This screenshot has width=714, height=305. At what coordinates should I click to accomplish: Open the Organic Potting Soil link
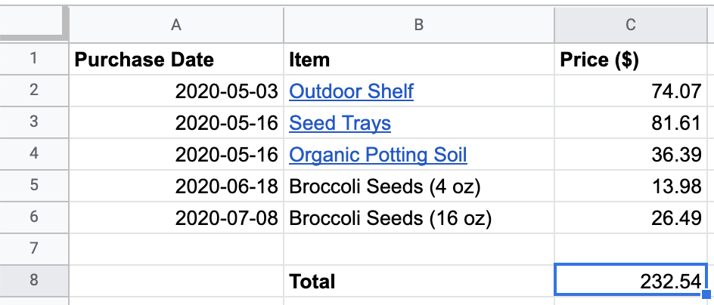[x=377, y=156]
